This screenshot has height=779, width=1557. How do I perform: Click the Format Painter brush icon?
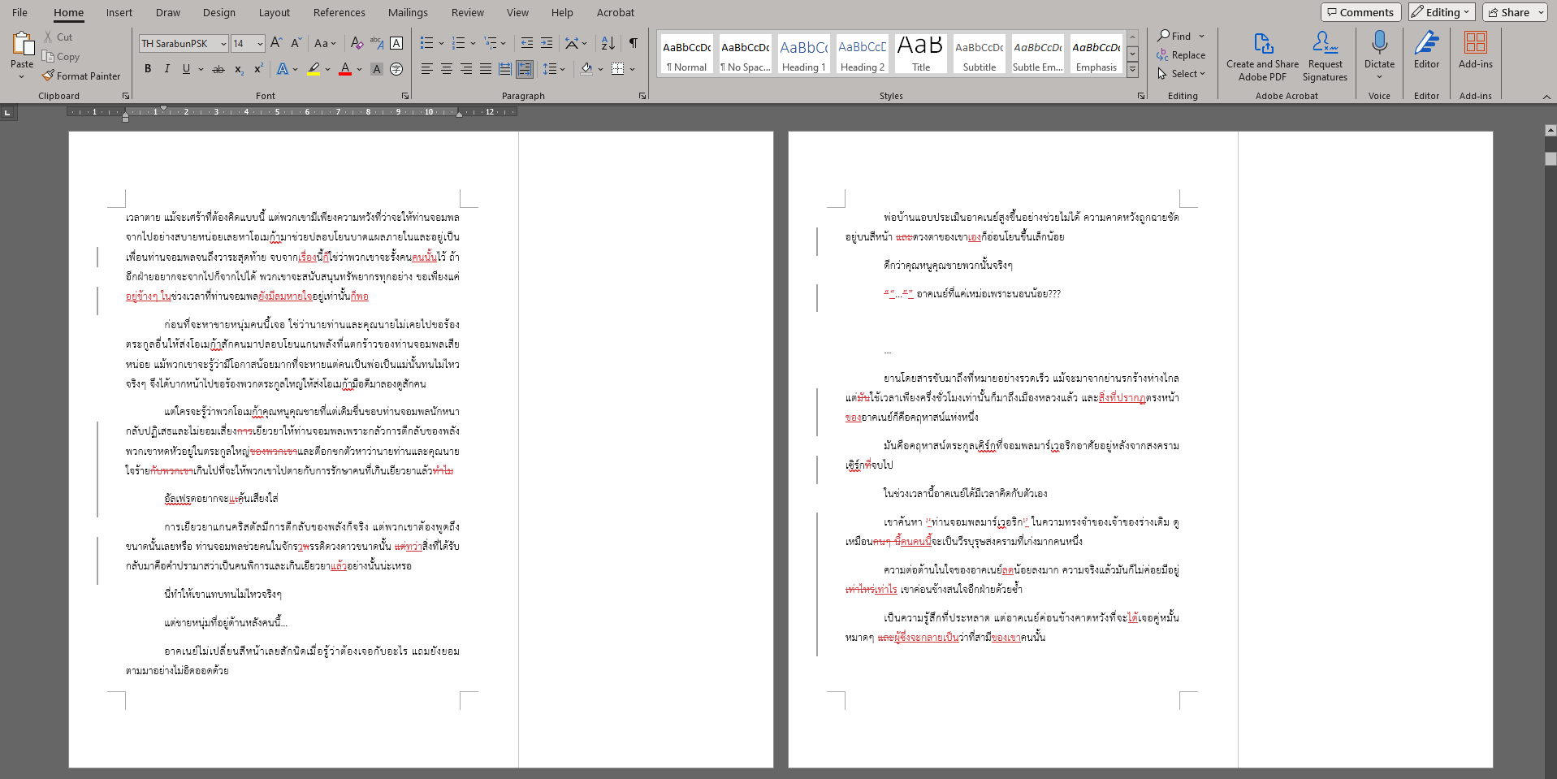49,76
